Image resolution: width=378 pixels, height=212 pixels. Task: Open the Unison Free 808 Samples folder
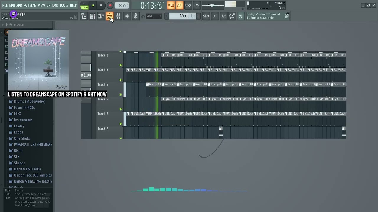click(32, 175)
